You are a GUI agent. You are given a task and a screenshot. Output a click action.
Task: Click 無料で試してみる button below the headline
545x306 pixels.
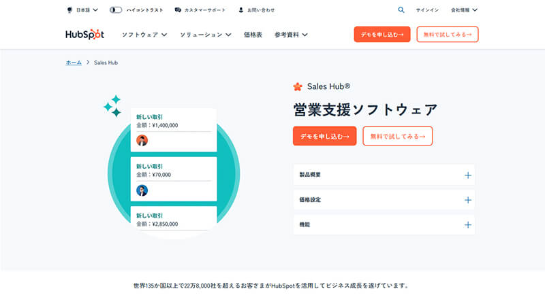pyautogui.click(x=397, y=136)
